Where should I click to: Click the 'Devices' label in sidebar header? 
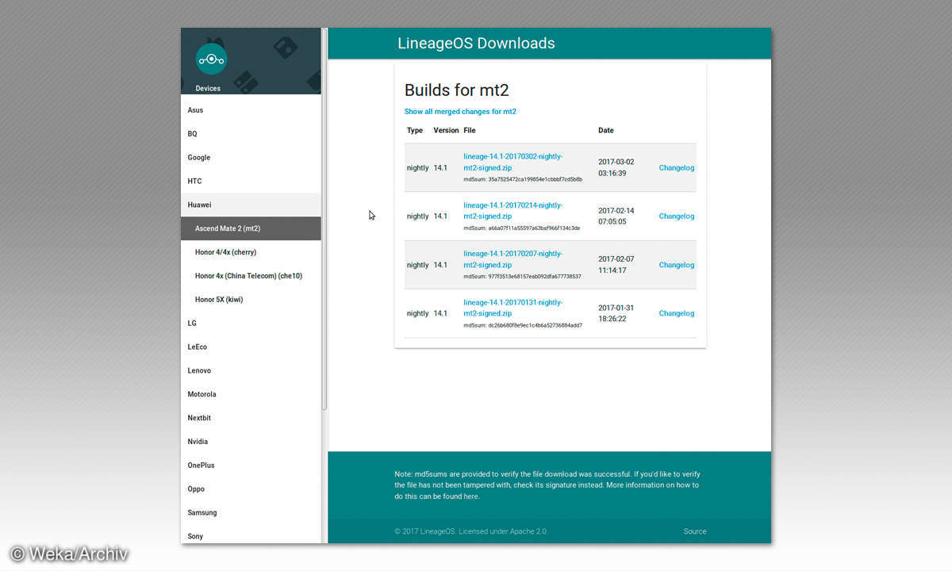tap(208, 89)
